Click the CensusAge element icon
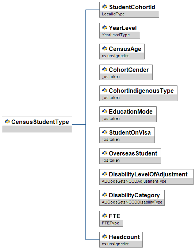 coord(105,49)
